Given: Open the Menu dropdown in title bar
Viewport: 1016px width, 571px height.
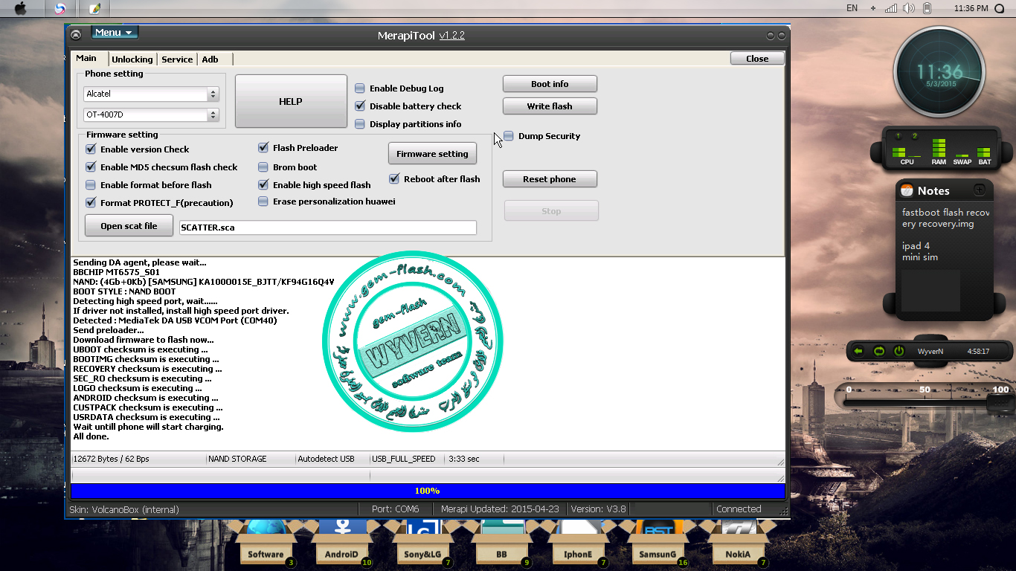Looking at the screenshot, I should [x=115, y=33].
